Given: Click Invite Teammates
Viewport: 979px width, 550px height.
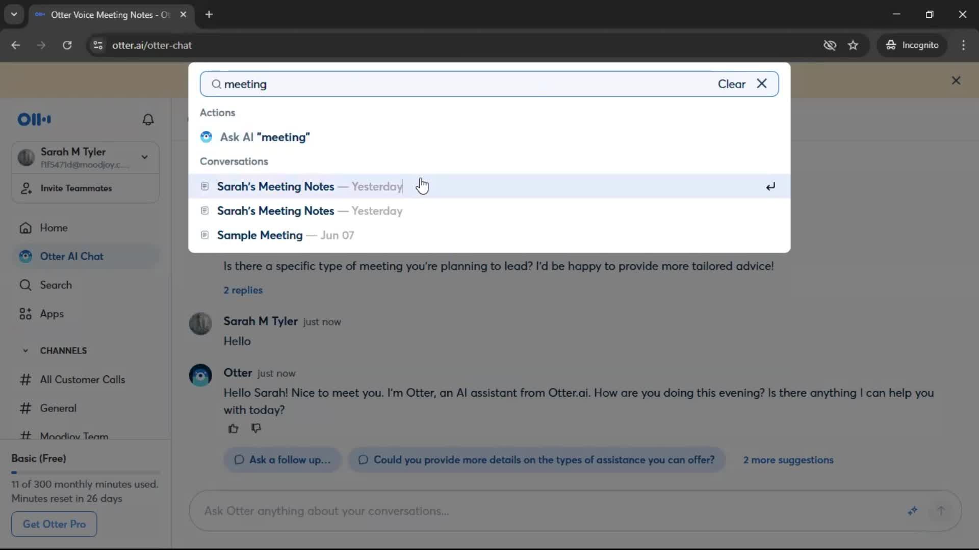Looking at the screenshot, I should [85, 188].
